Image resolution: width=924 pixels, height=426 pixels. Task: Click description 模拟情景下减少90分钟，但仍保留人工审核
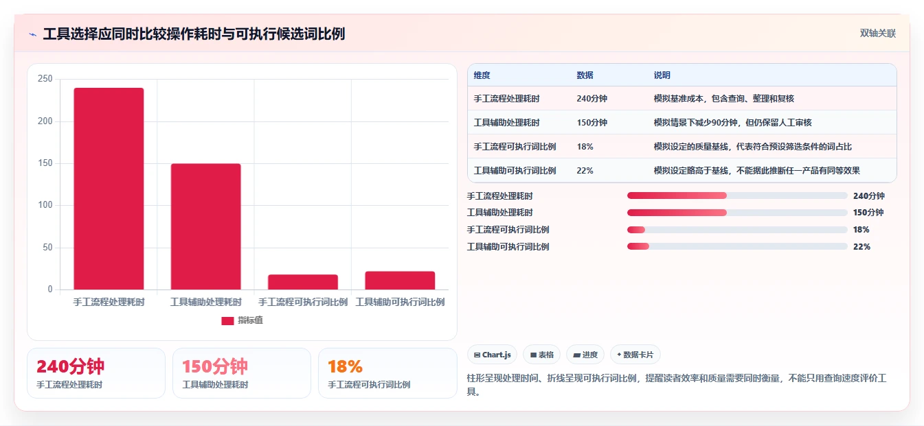point(734,123)
